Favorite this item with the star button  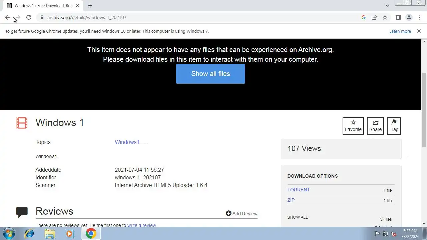[353, 126]
